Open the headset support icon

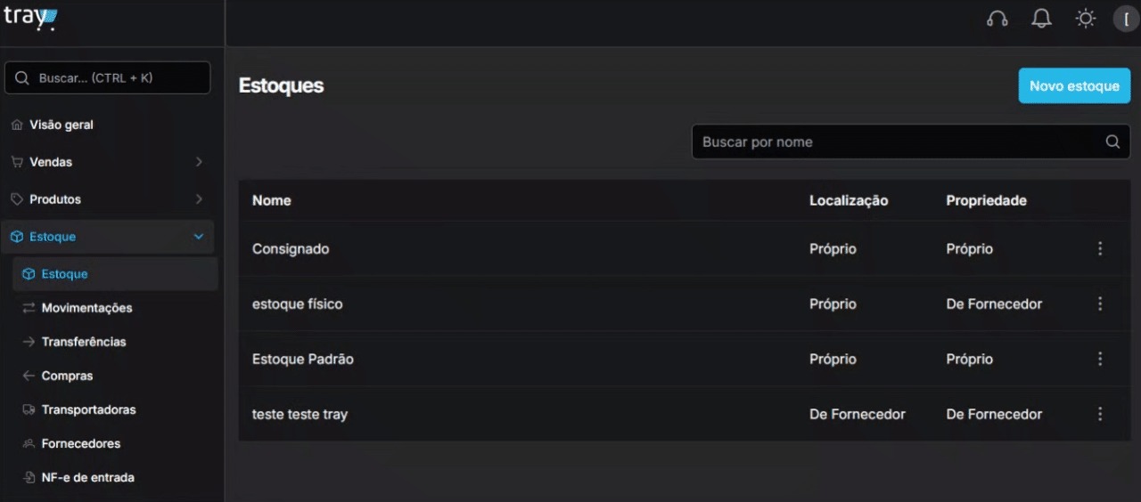[x=997, y=19]
